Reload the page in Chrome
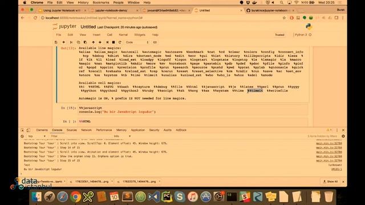The height and width of the screenshot is (205, 365). [x=35, y=18]
